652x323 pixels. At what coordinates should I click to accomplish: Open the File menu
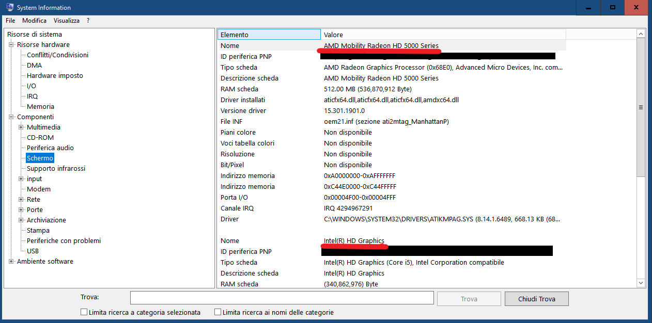pyautogui.click(x=10, y=21)
